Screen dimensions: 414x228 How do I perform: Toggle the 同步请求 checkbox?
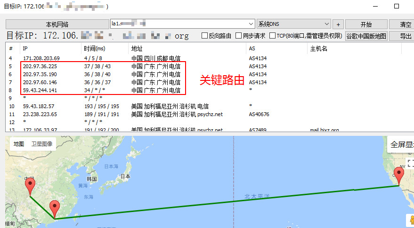click(239, 36)
